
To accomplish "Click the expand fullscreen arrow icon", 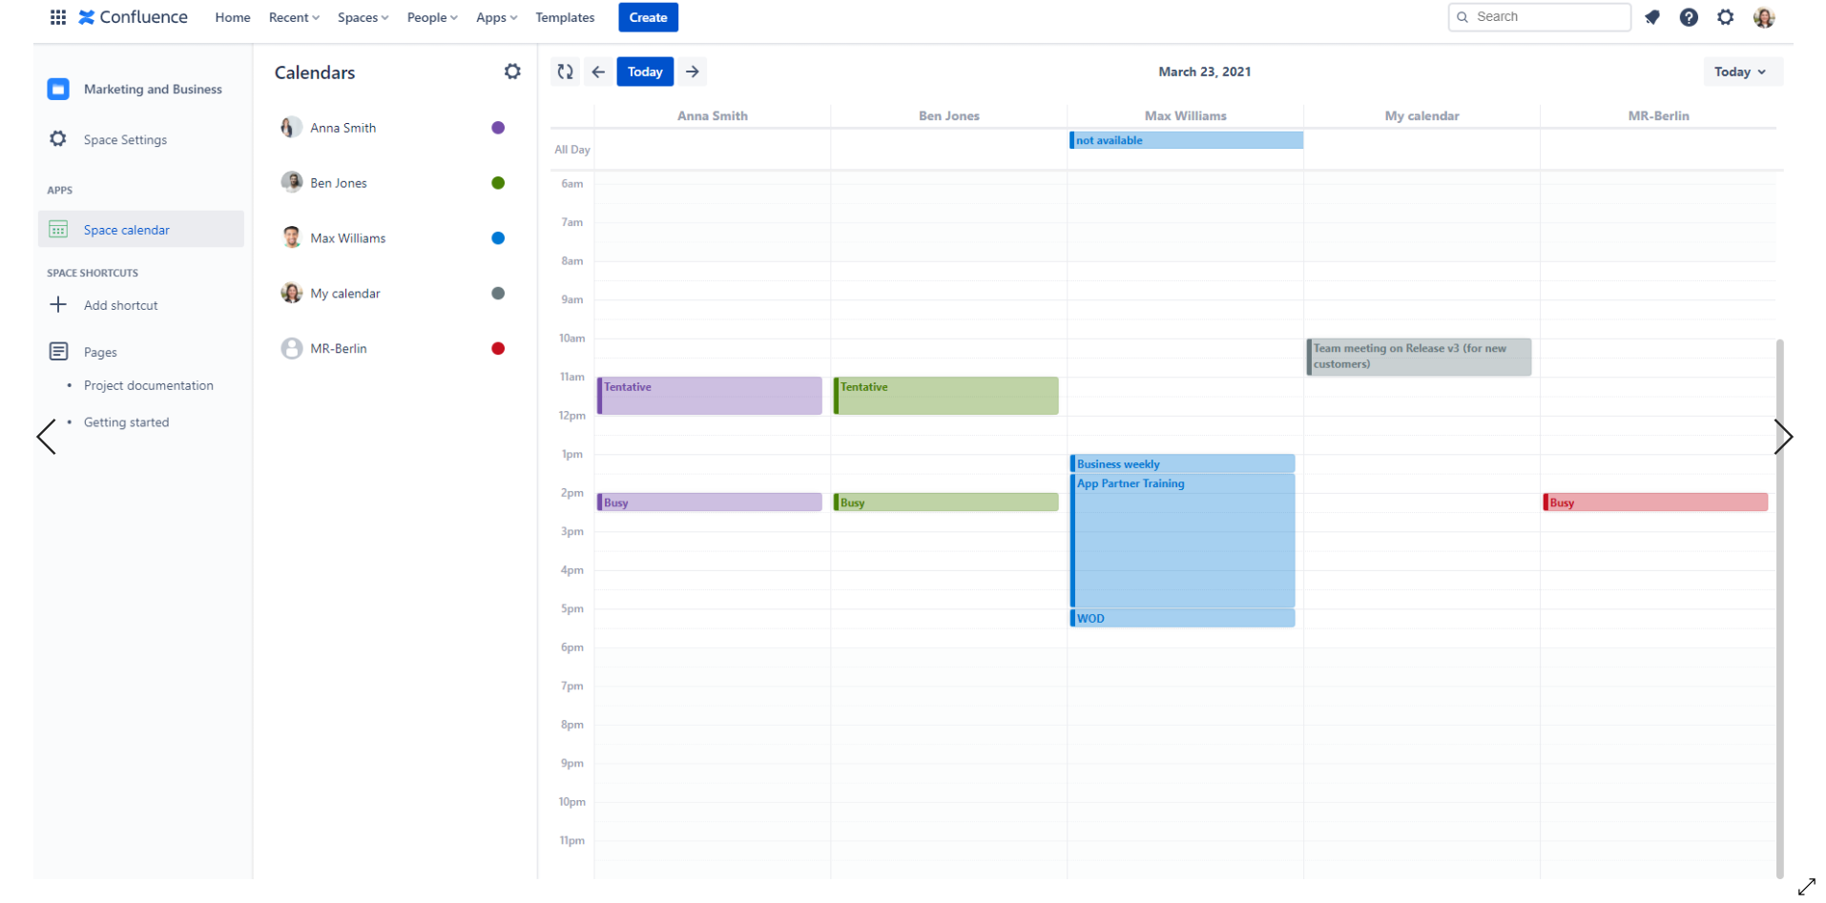I will coord(1806,887).
